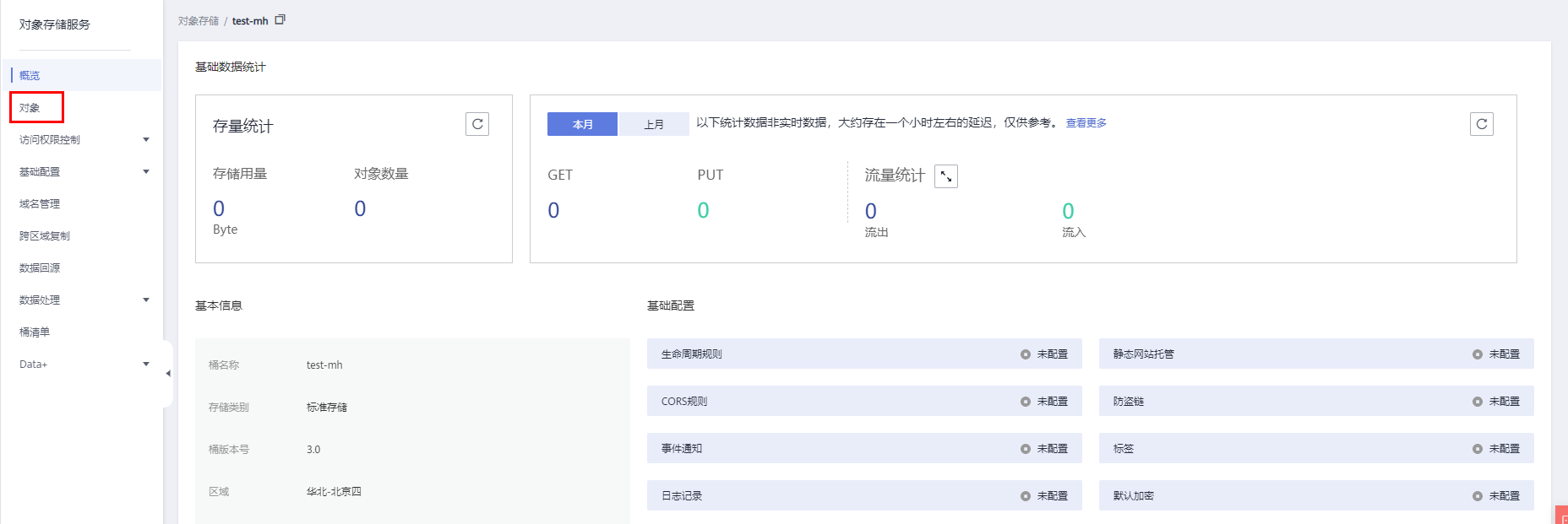
Task: Switch statistics to 上月
Action: tap(654, 124)
